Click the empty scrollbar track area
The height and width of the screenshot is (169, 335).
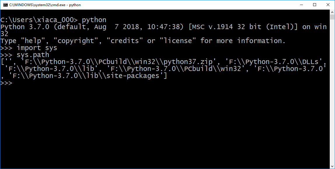coord(332,92)
